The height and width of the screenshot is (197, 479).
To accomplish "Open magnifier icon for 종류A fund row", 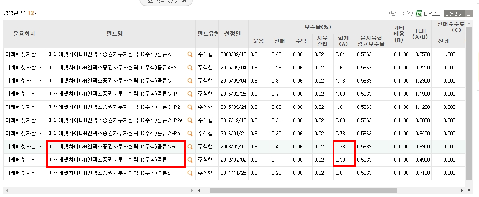I will coord(190,54).
